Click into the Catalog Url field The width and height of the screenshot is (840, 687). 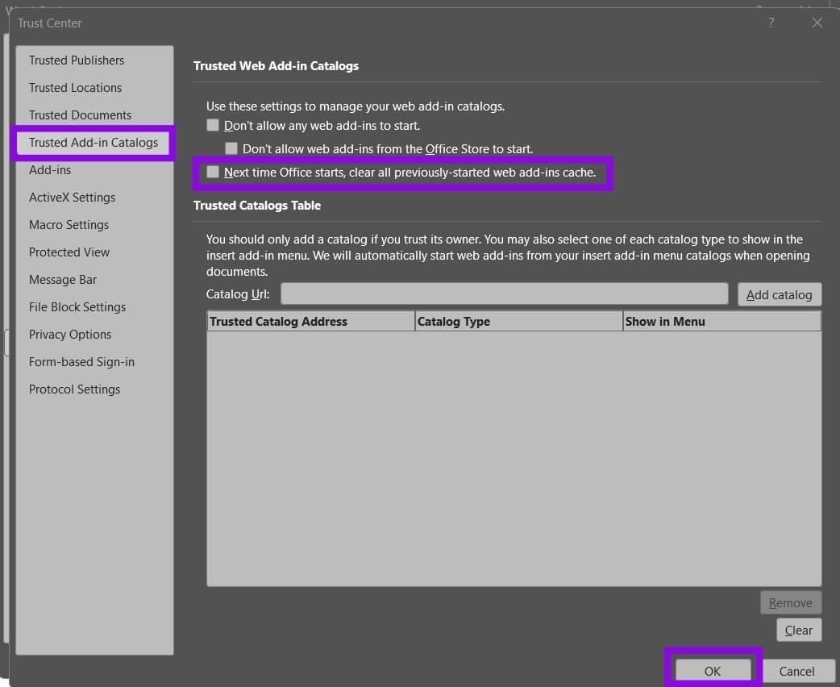(504, 294)
